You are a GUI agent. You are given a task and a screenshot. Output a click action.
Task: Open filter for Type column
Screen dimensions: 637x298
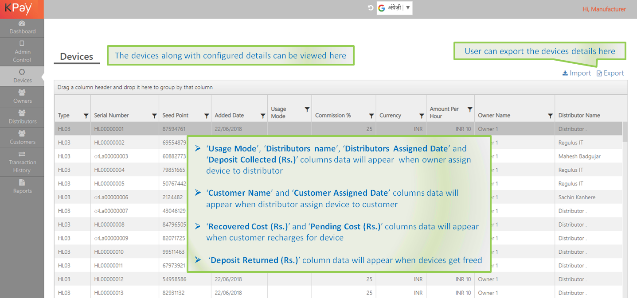[x=86, y=116]
